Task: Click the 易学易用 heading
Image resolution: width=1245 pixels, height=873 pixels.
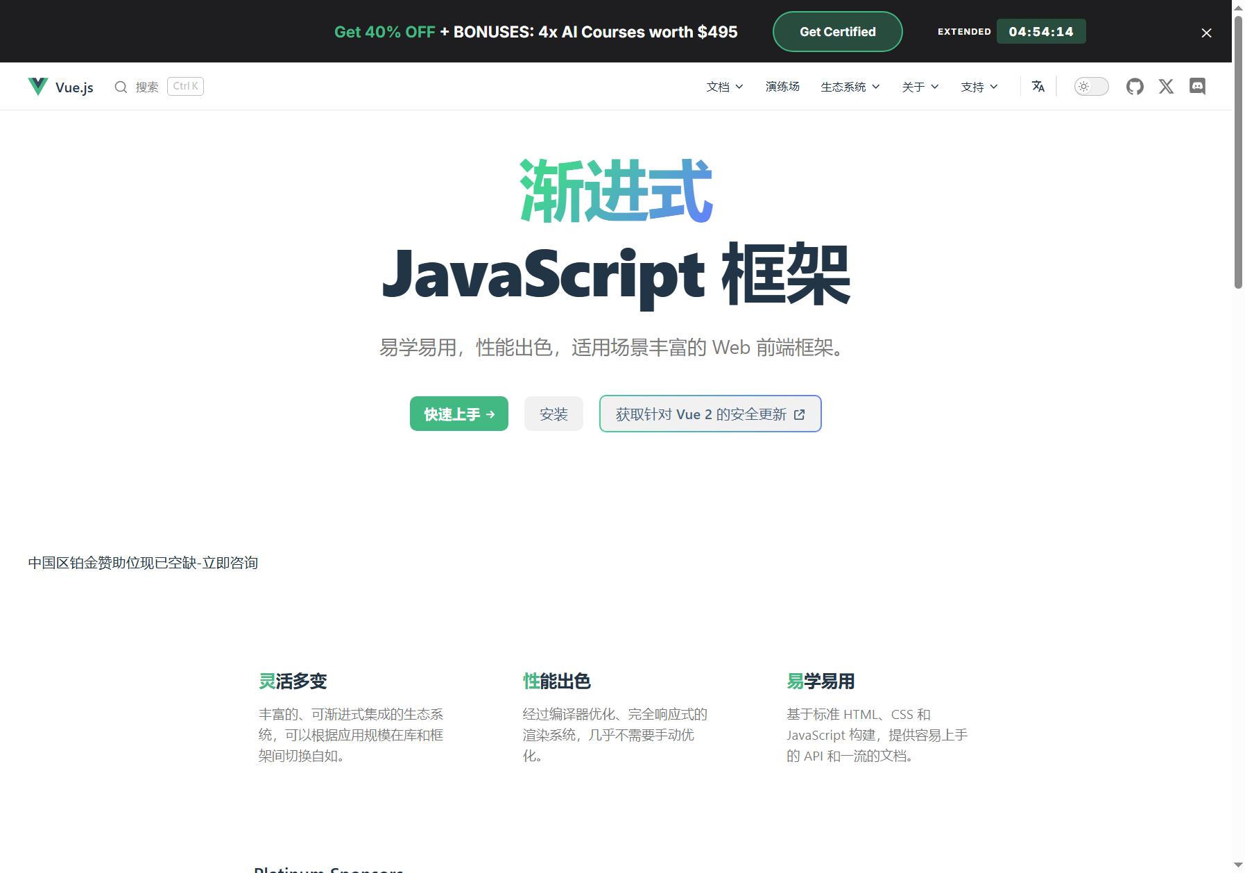Action: [821, 681]
